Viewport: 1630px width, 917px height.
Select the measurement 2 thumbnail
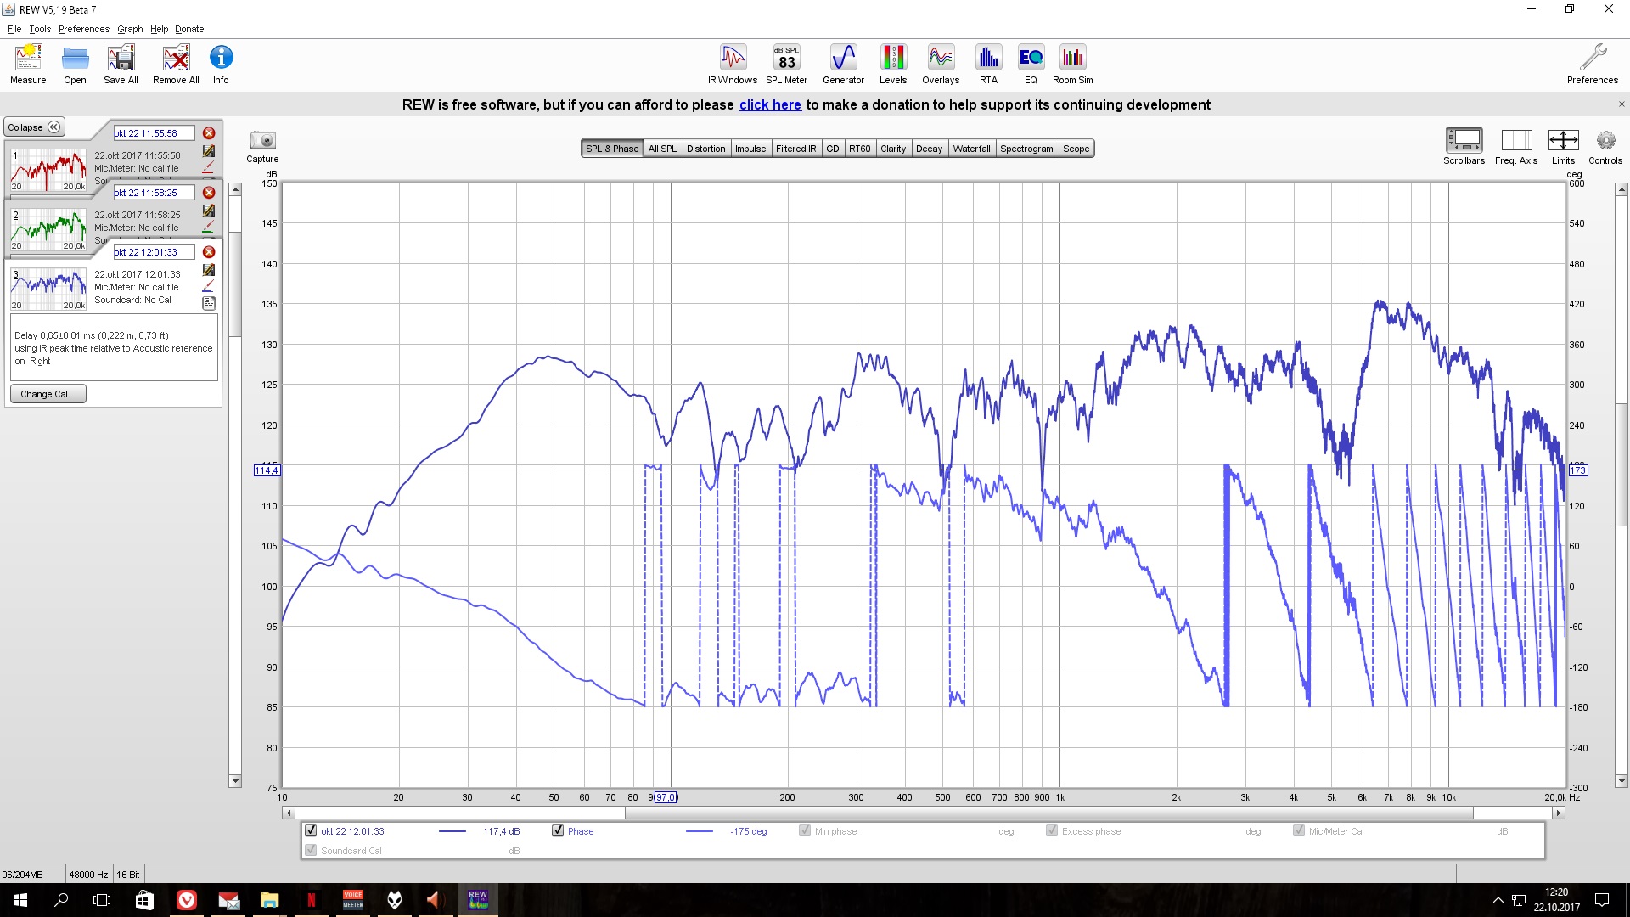point(48,230)
